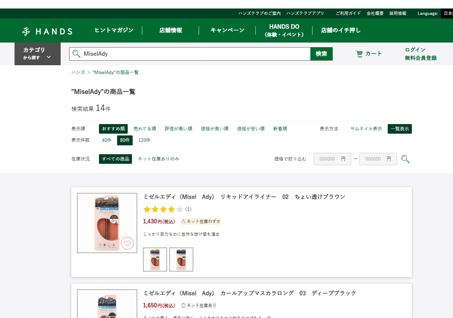Viewport: 453px width, 318px height.
Task: Click ログイン link
Action: (415, 50)
